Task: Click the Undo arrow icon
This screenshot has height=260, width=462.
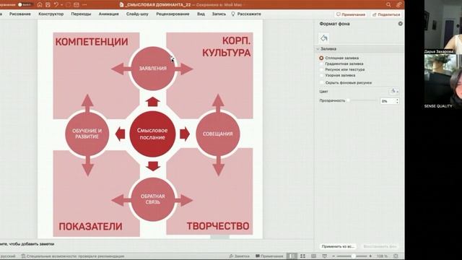Action: coord(56,5)
